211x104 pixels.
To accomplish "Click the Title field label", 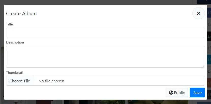I will coord(9,24).
